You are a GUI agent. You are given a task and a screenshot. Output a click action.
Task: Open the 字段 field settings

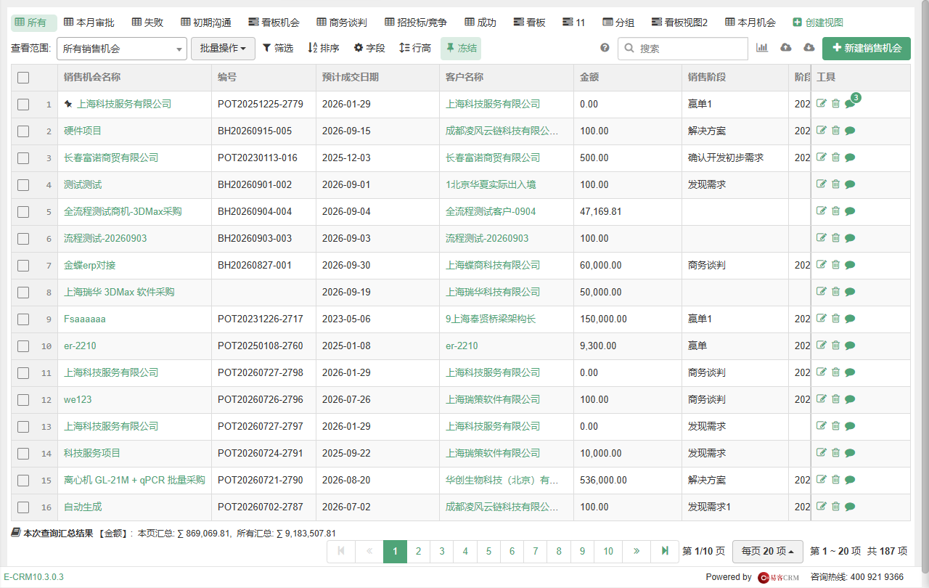click(369, 49)
